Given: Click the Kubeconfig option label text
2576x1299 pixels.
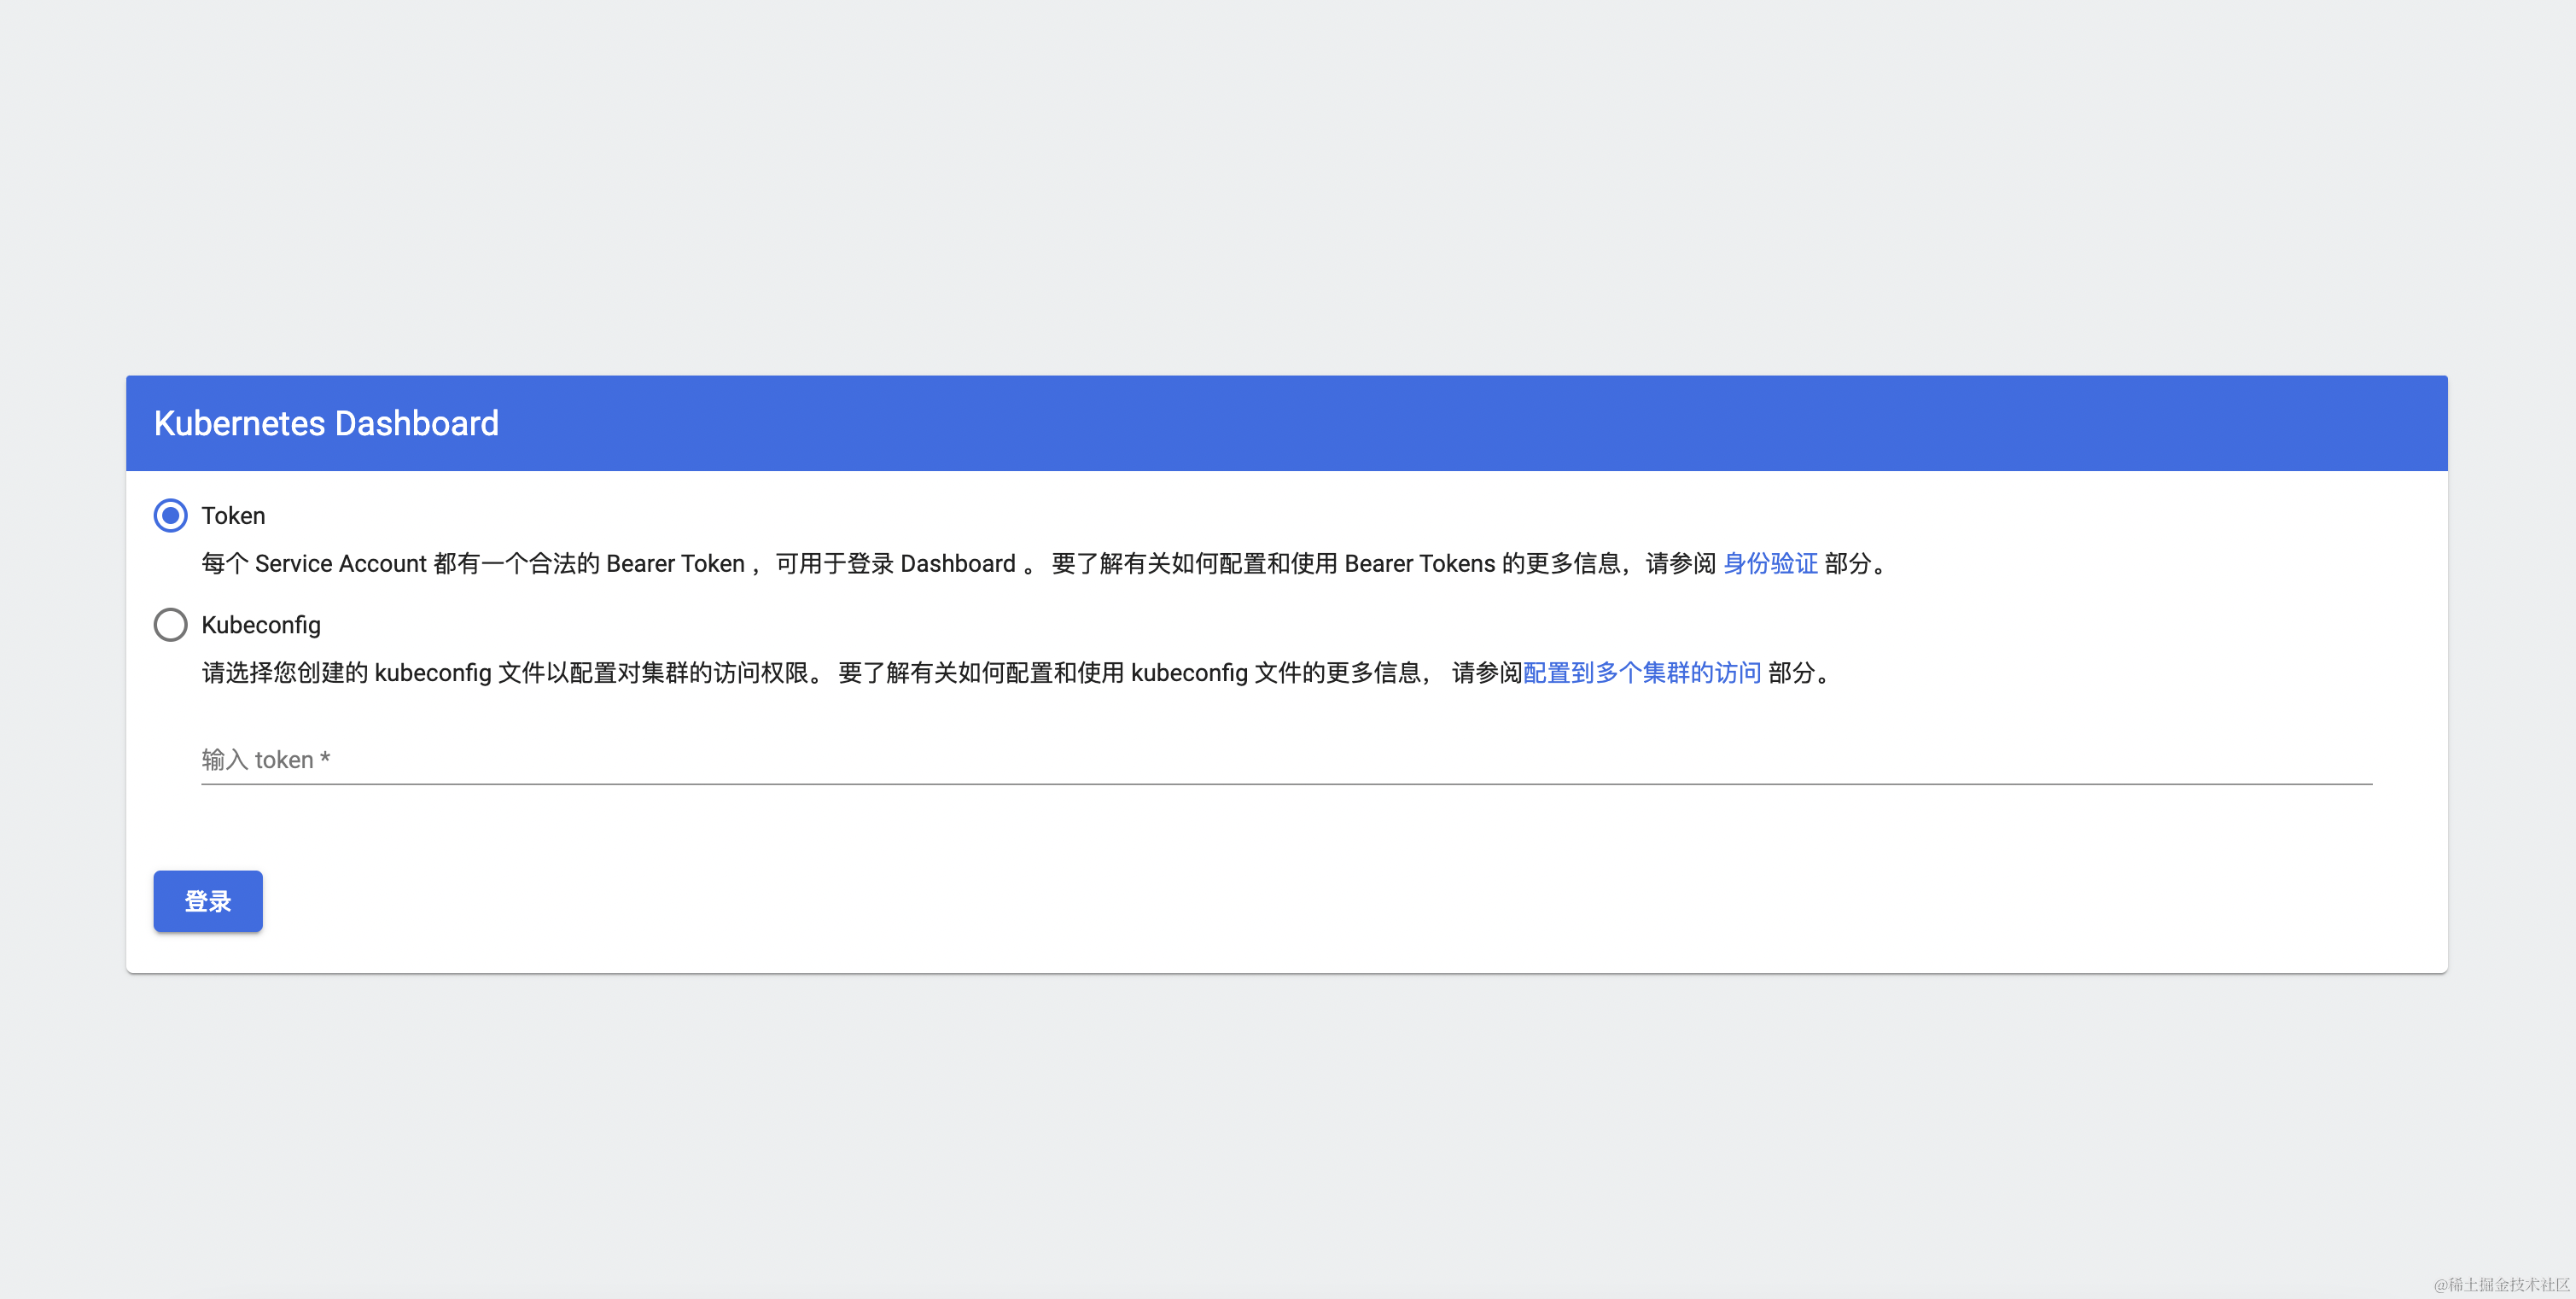Looking at the screenshot, I should pos(261,624).
